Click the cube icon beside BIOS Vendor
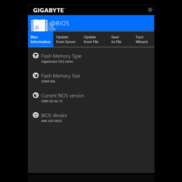This screenshot has width=182, height=182. point(35,115)
